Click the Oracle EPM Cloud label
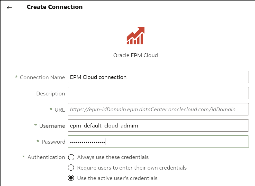 pyautogui.click(x=135, y=55)
